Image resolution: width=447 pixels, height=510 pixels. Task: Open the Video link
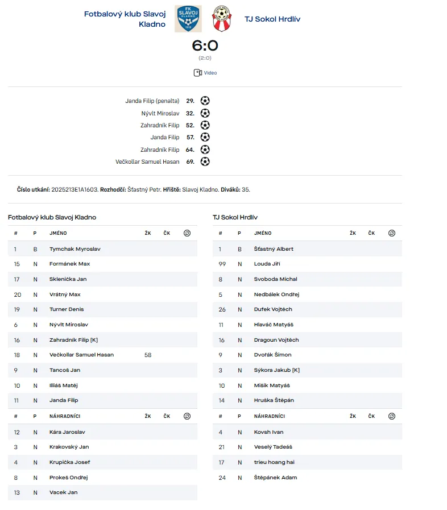[x=210, y=73]
